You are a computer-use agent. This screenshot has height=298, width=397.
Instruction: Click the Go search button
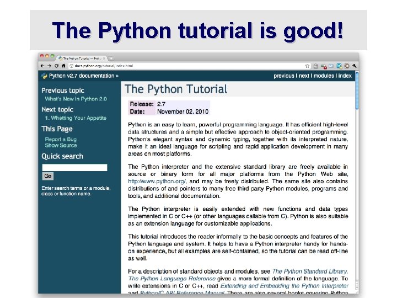pos(48,176)
